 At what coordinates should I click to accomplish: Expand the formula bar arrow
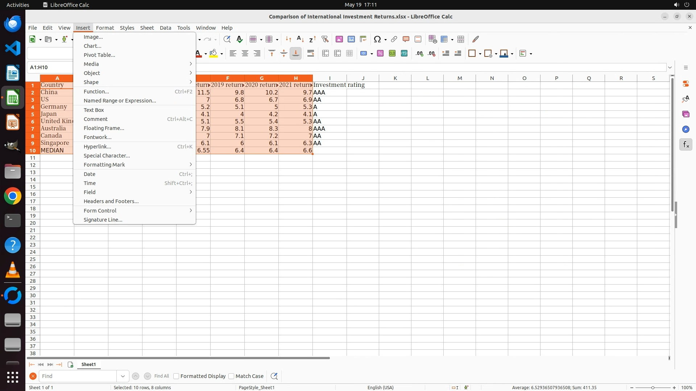coord(670,67)
